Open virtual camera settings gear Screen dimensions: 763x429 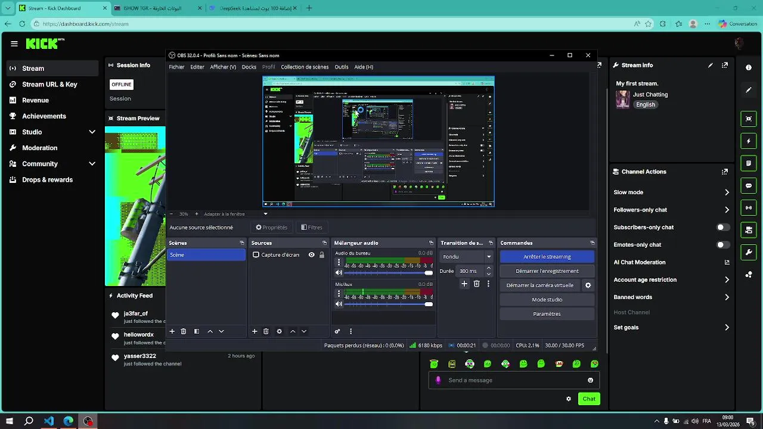[588, 285]
